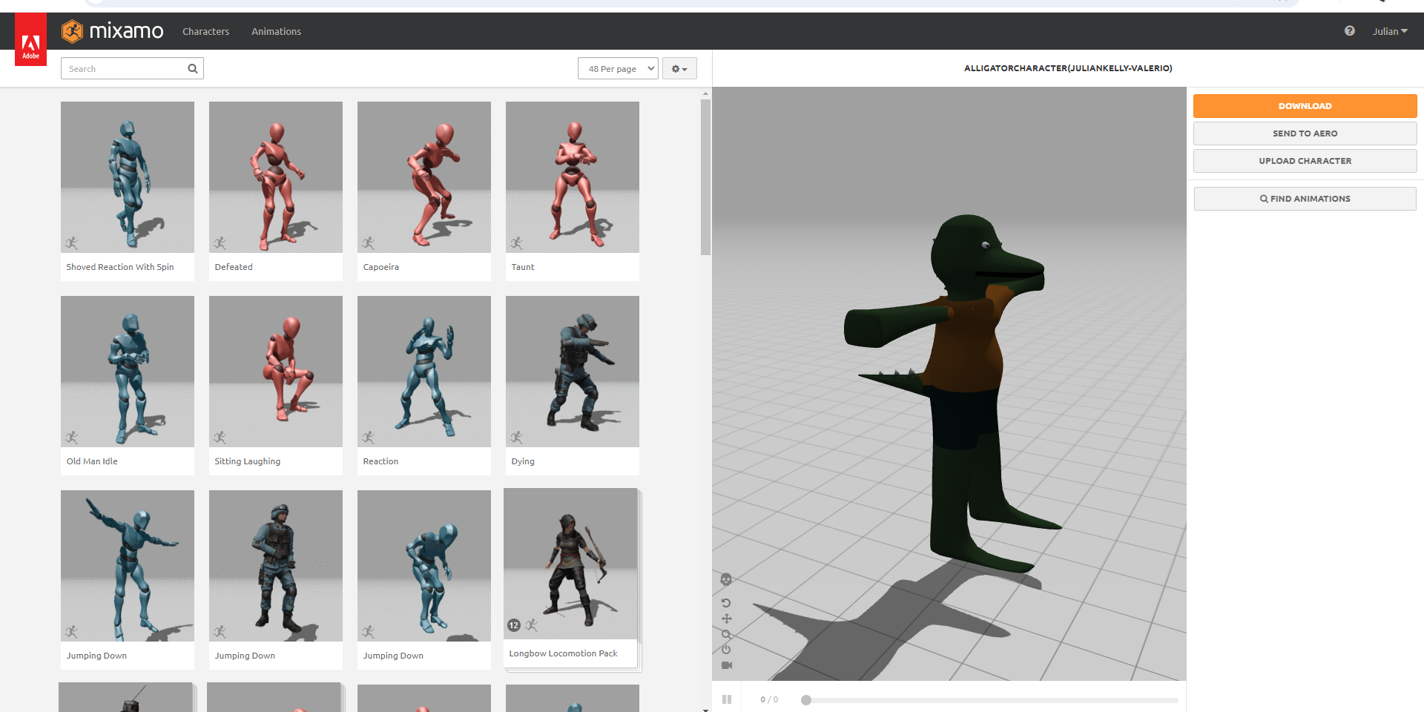Click the running-man icon on Reaction card
Viewport: 1424px width, 712px height.
point(369,438)
